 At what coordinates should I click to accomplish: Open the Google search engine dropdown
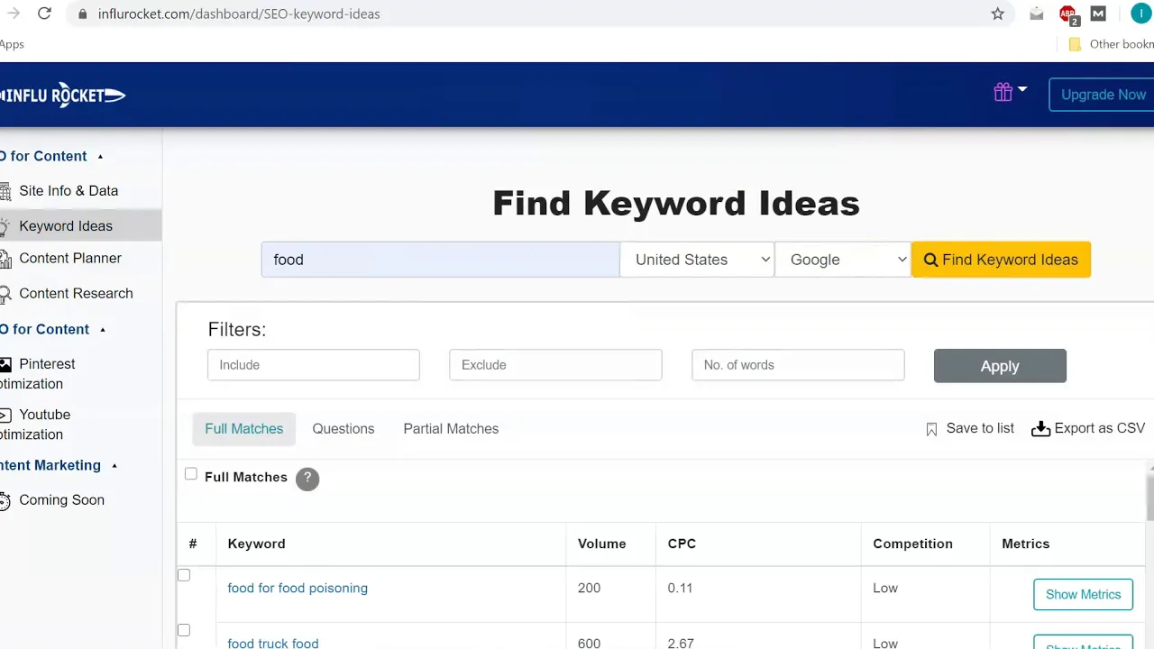[843, 260]
